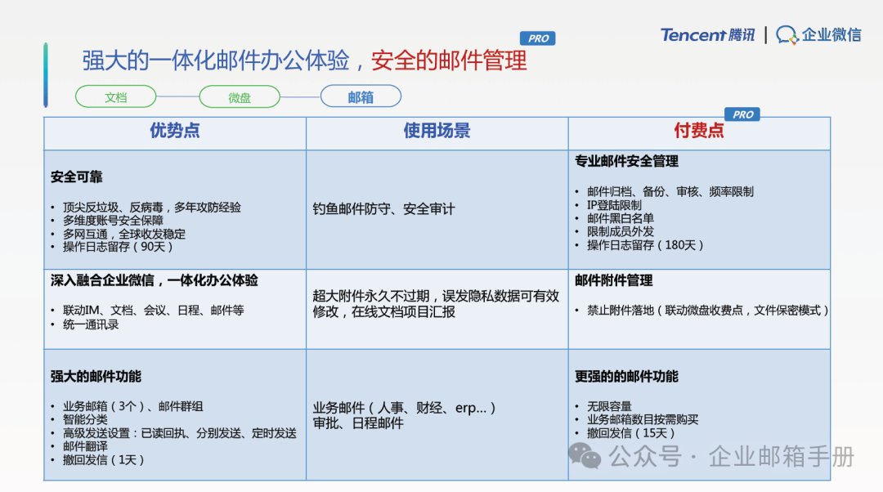Click the PRO badge beside the title
Image resolution: width=883 pixels, height=492 pixels.
click(537, 38)
